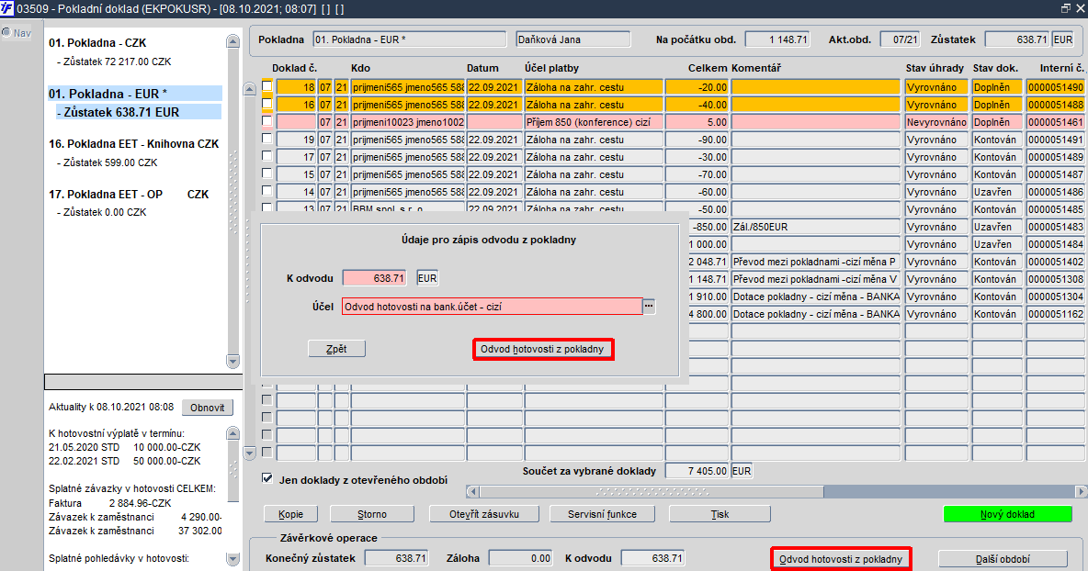Confirm Odvod hotovosti z pokladny in the dialog
1088x571 pixels.
pos(542,349)
